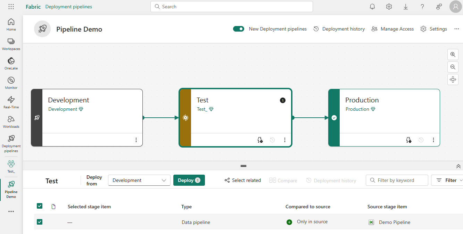The image size is (463, 234).
Task: Open deployment rules on the Production stage
Action: (408, 140)
